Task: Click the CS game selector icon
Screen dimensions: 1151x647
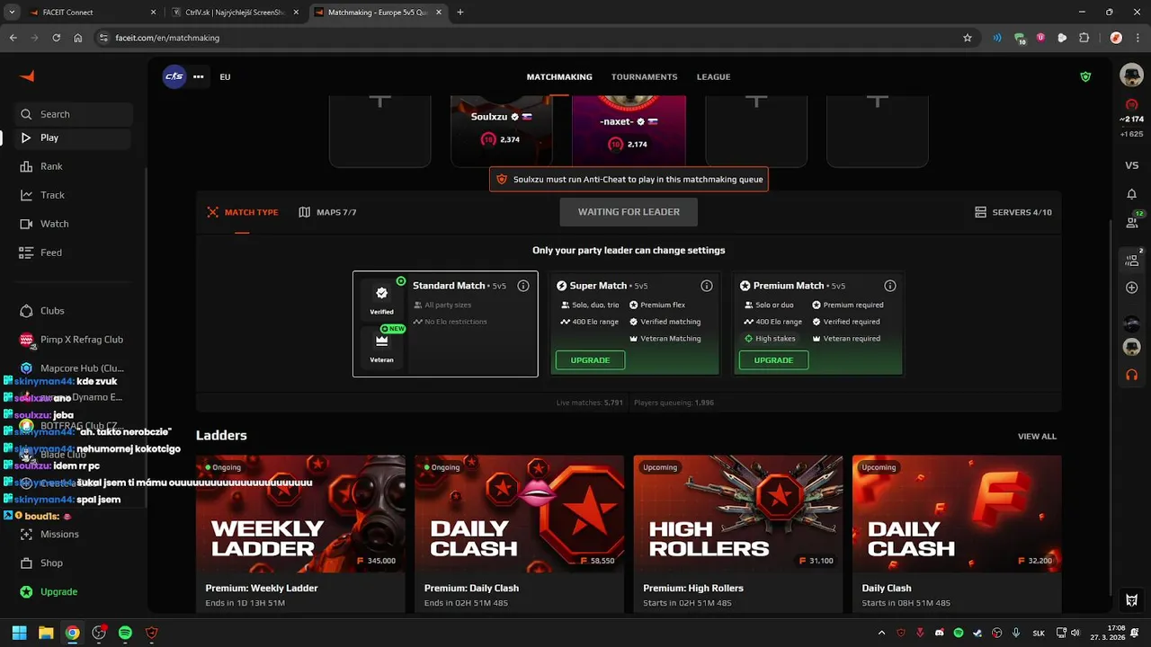Action: [174, 76]
